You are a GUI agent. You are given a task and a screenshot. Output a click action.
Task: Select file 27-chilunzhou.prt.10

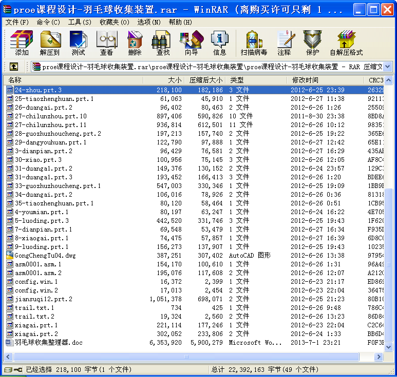tap(51, 116)
